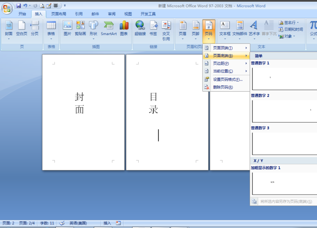
Task: Insert a picture (图片)
Action: coord(67,28)
